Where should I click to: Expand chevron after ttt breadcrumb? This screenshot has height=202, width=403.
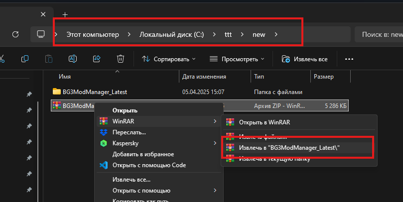coord(242,34)
